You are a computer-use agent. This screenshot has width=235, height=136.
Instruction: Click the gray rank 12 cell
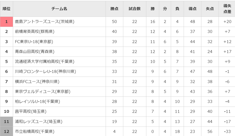[x=6, y=131]
